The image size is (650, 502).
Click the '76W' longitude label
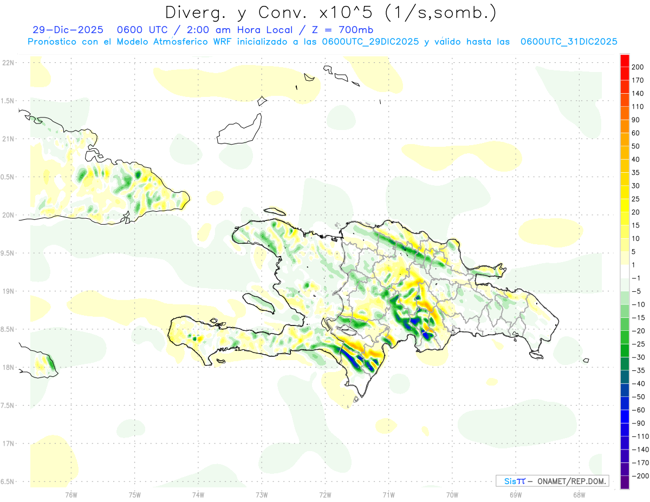point(71,494)
